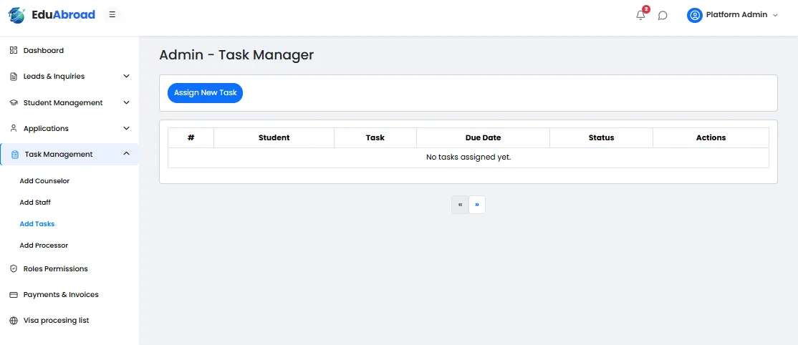Click the Student column header
This screenshot has height=345, width=798.
click(x=274, y=137)
